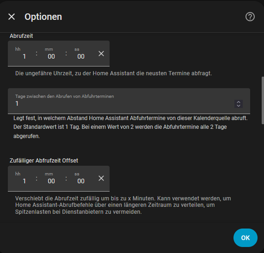Click the Optionen dialog title
264x253 pixels.
pyautogui.click(x=43, y=17)
